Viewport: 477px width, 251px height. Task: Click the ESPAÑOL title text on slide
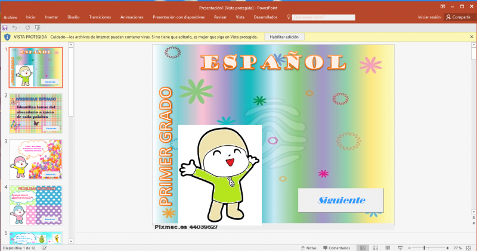click(273, 62)
